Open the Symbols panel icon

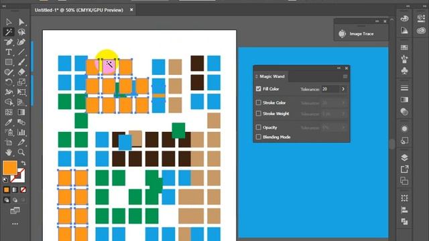pyautogui.click(x=404, y=71)
